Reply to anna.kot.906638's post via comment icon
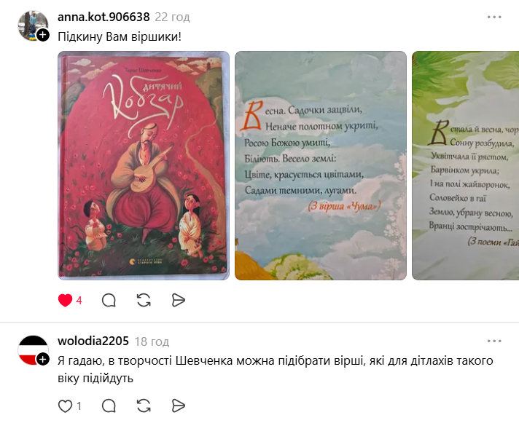 [x=109, y=300]
